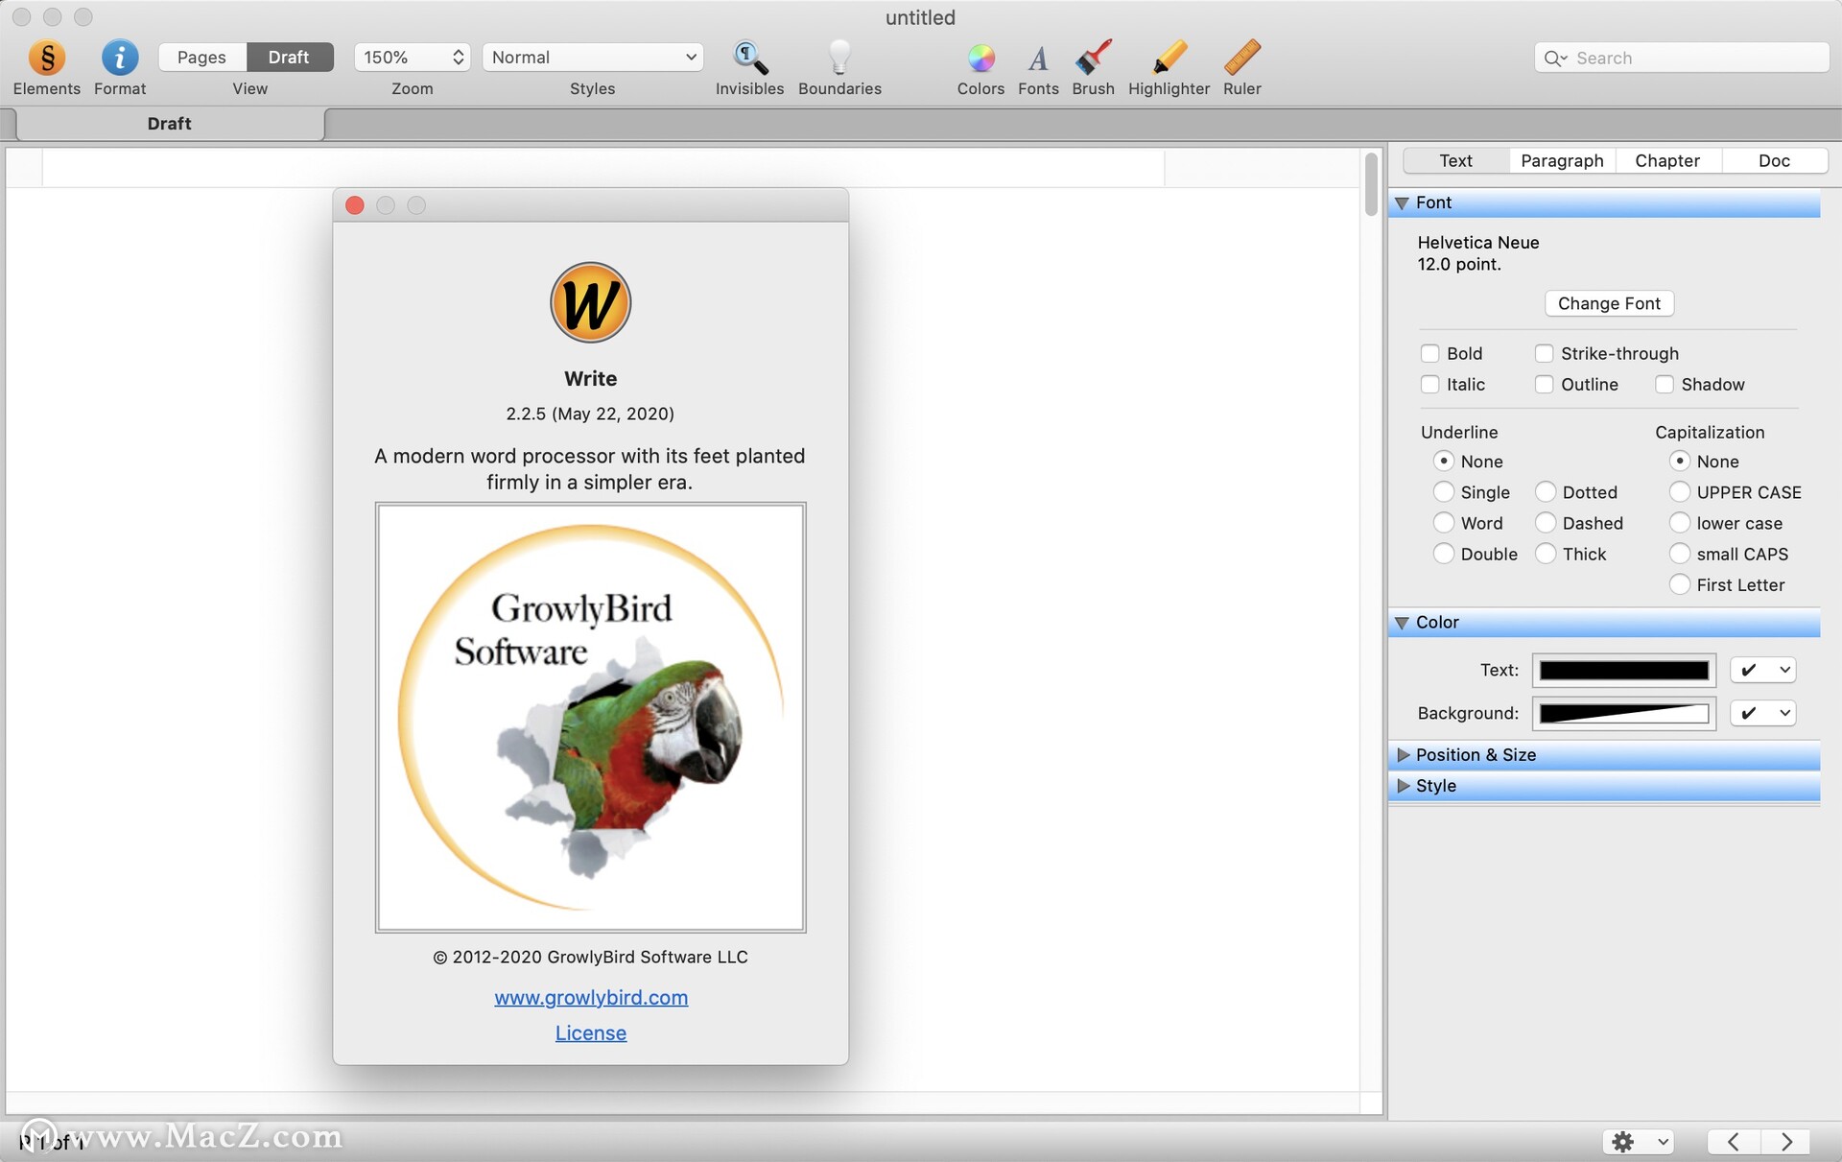
Task: Open the Background color checkmark dropdown
Action: pos(1763,713)
